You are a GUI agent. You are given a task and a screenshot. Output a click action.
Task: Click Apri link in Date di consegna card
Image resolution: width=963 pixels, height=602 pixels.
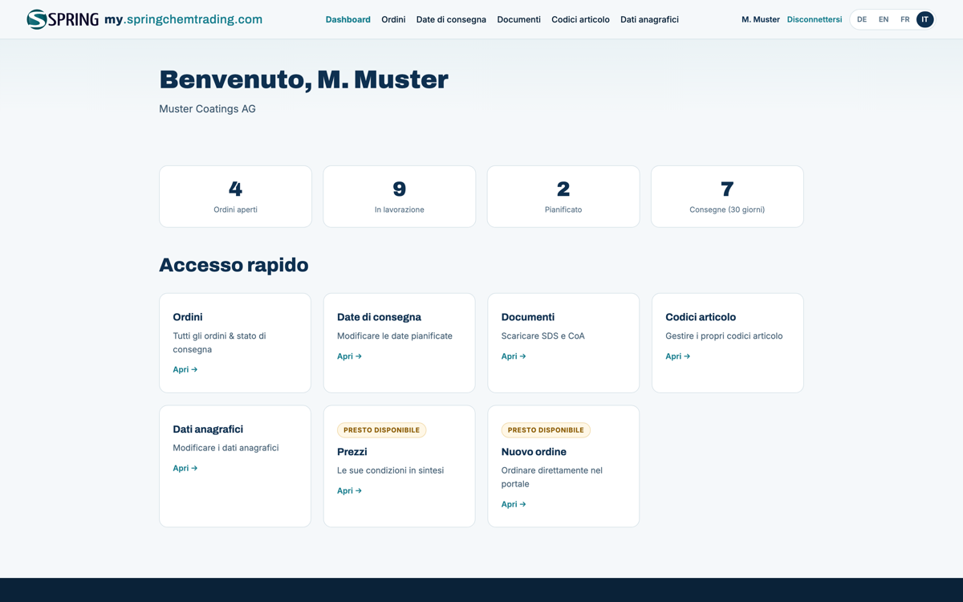pyautogui.click(x=349, y=356)
